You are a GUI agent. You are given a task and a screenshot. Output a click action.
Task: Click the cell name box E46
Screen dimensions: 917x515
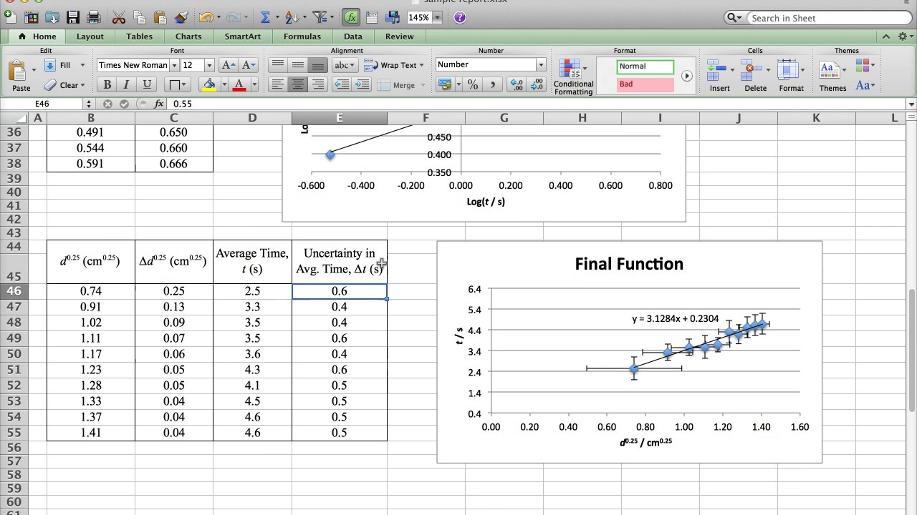click(42, 104)
